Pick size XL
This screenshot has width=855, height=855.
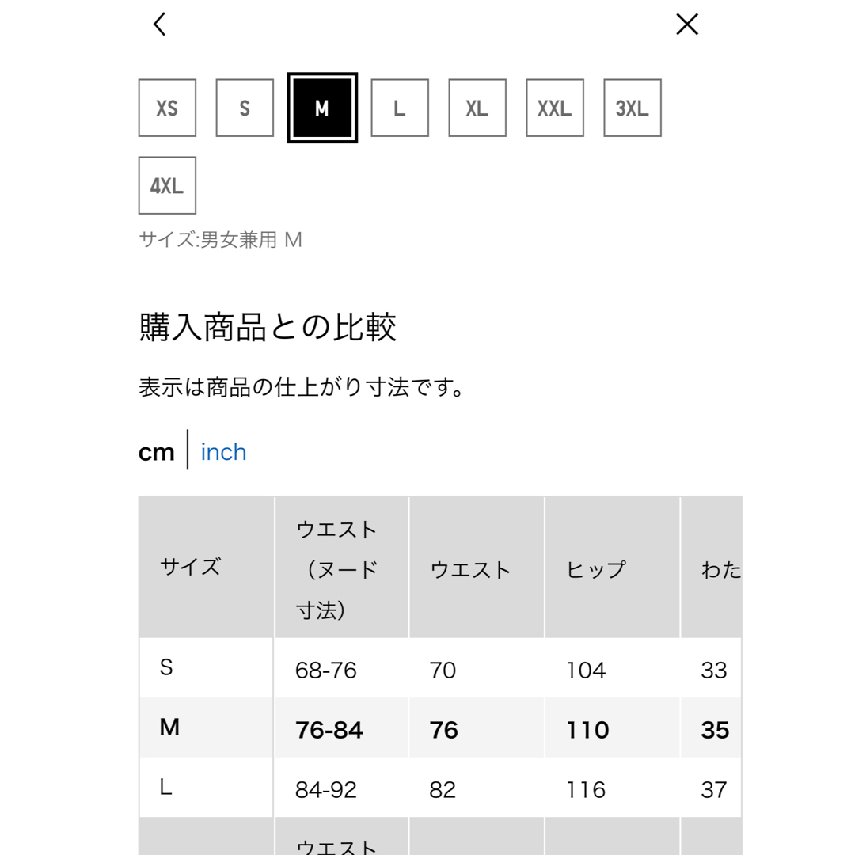click(x=477, y=108)
